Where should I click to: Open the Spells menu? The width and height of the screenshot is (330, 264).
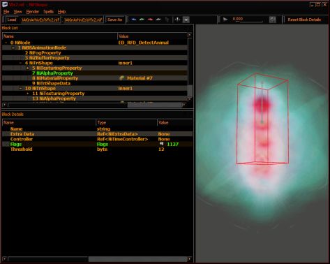(48, 12)
